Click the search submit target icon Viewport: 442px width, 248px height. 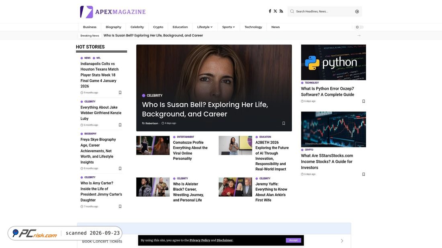(x=357, y=12)
